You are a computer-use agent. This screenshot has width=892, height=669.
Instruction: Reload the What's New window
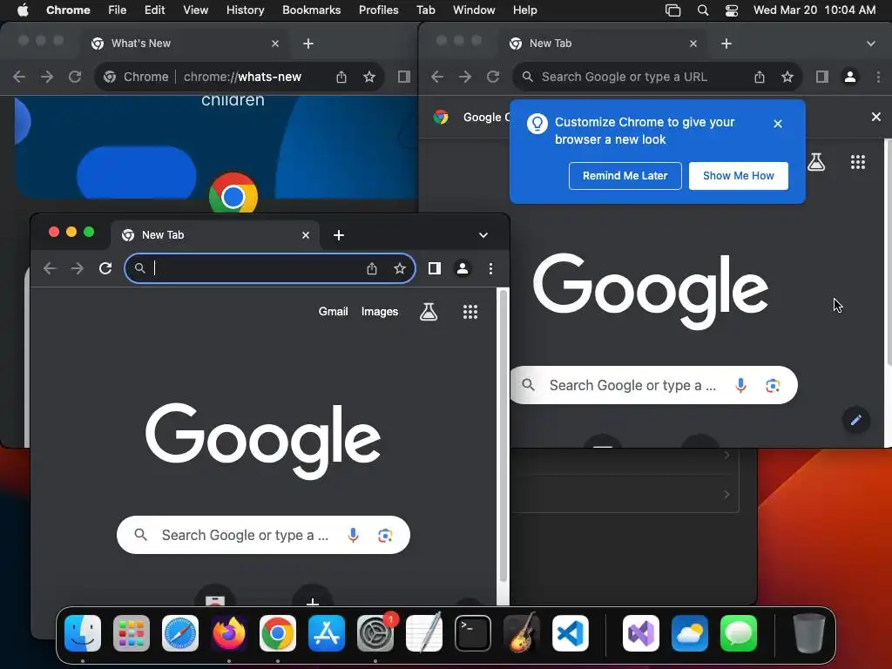[x=75, y=77]
